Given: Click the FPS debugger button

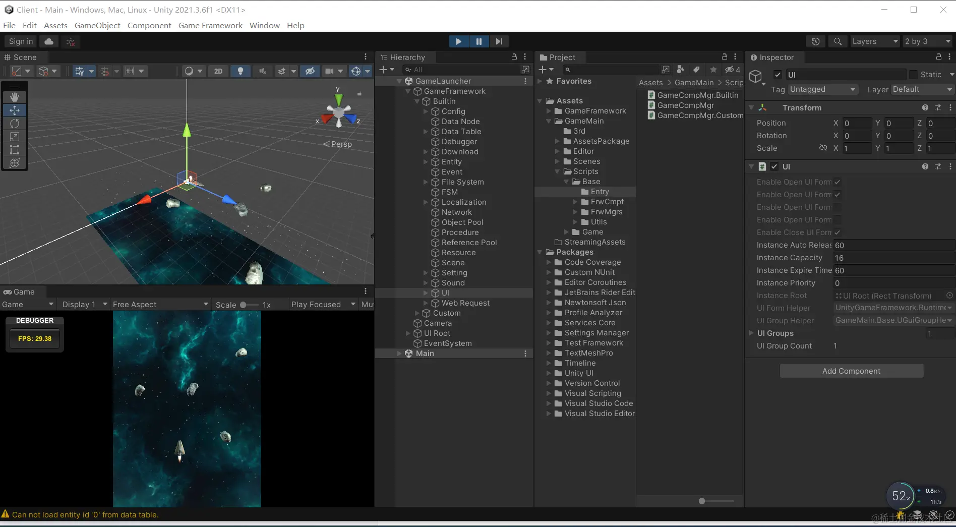Looking at the screenshot, I should pyautogui.click(x=35, y=338).
